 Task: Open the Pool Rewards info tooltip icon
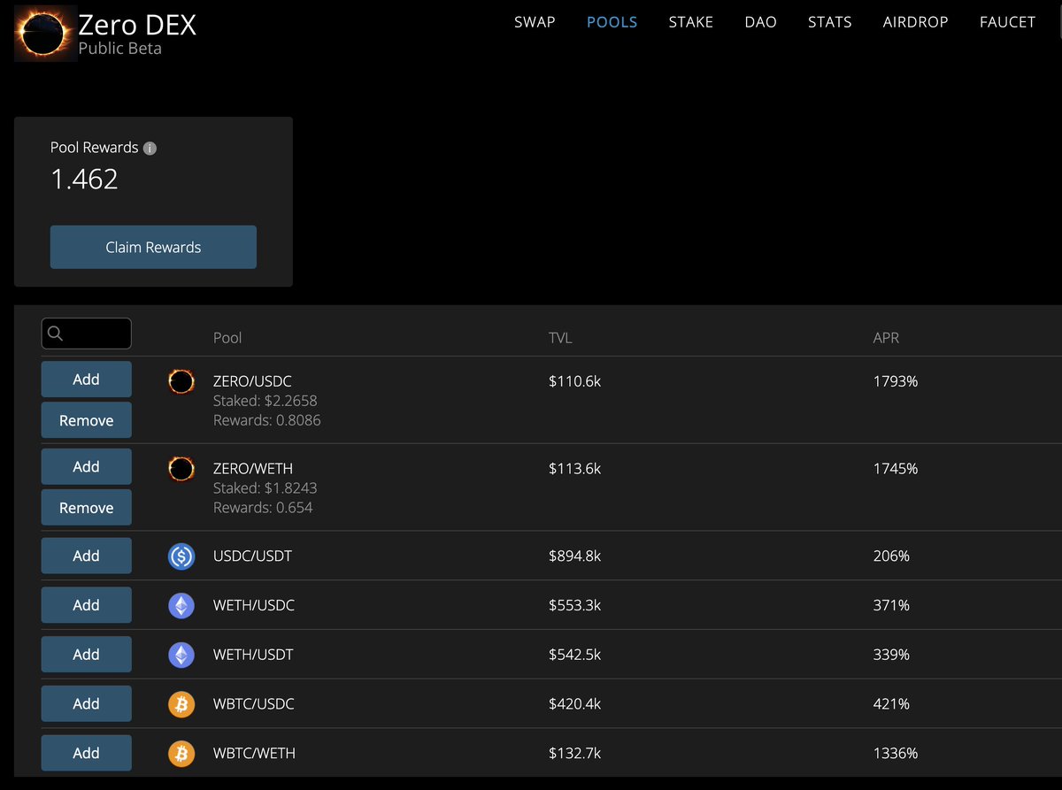[x=150, y=148]
